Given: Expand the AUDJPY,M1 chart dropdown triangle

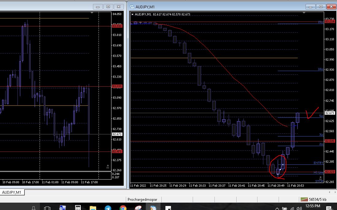Looking at the screenshot, I should [x=132, y=14].
